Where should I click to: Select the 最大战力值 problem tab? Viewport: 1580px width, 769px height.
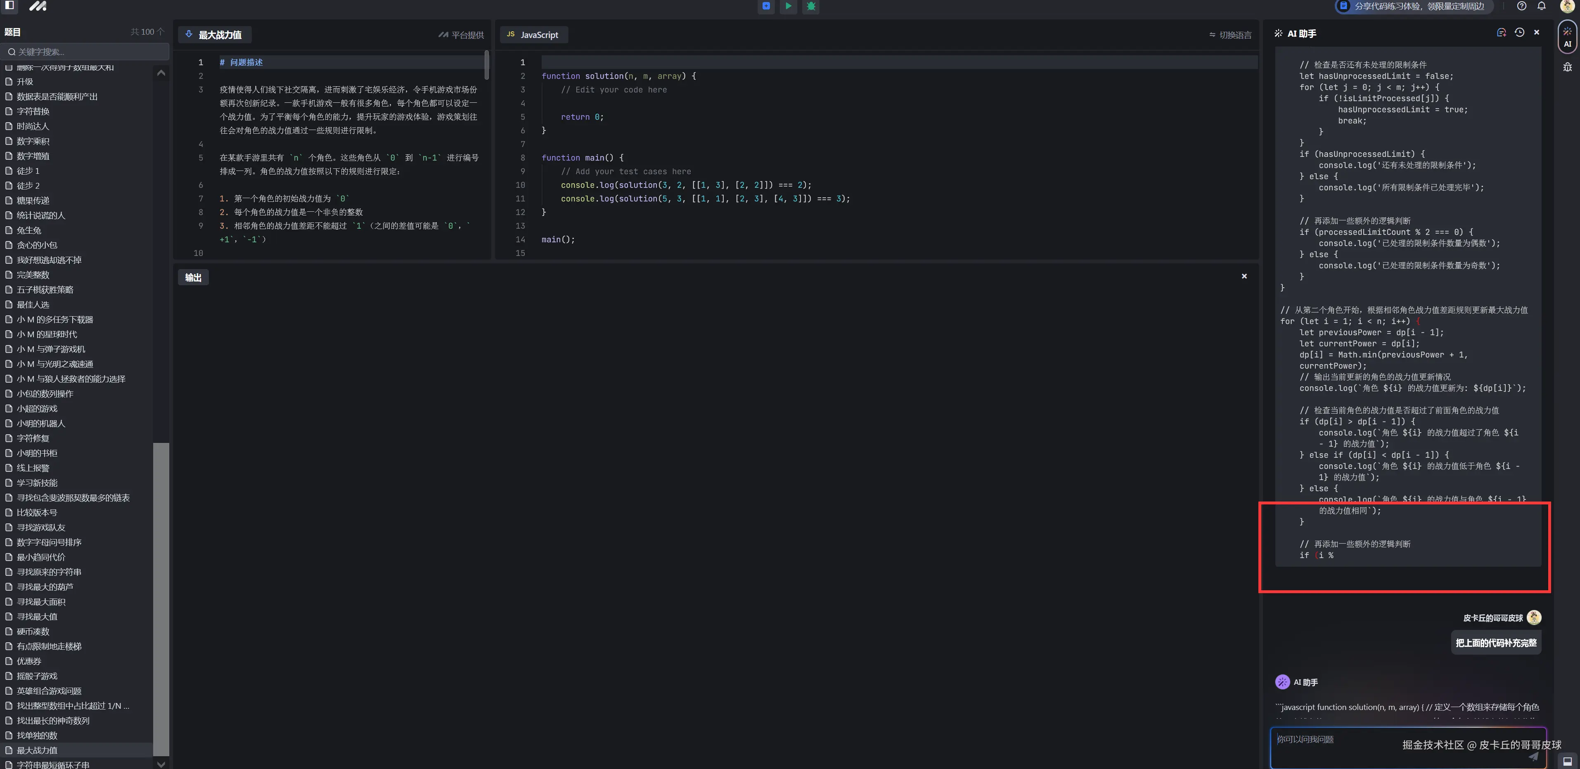(x=214, y=35)
